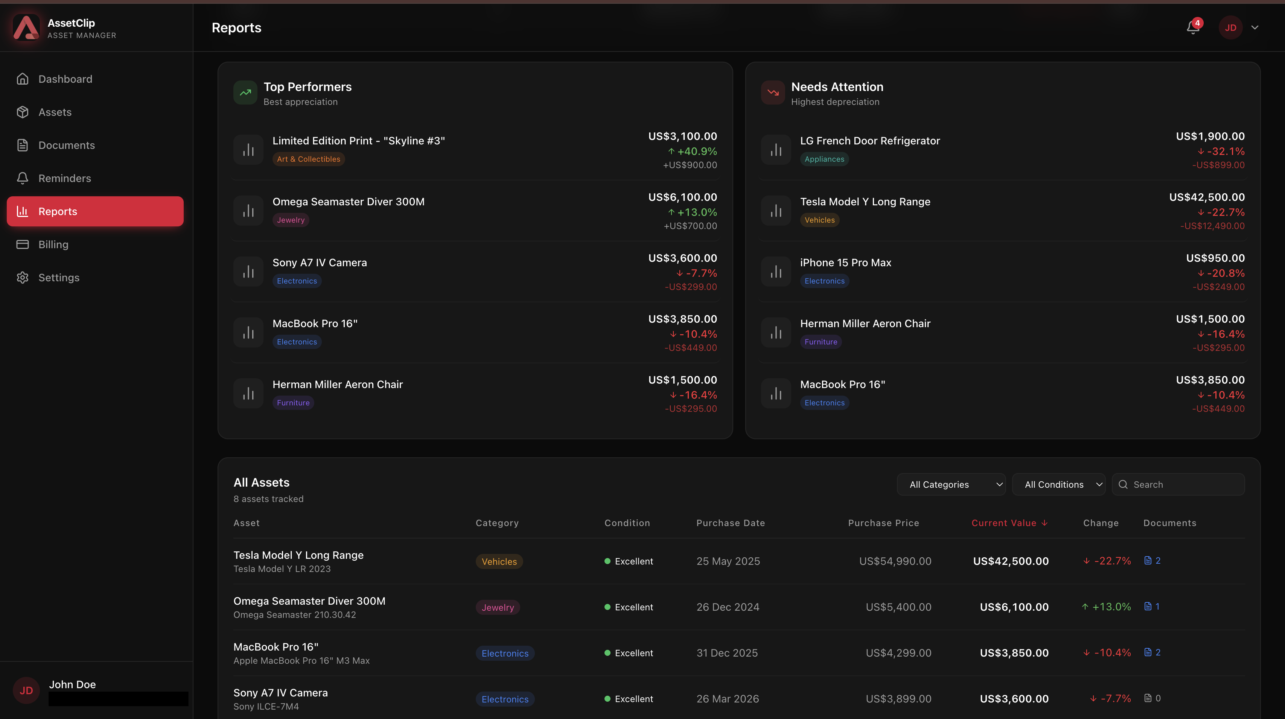Click Vehicles tag in Needs Attention card

coord(819,220)
